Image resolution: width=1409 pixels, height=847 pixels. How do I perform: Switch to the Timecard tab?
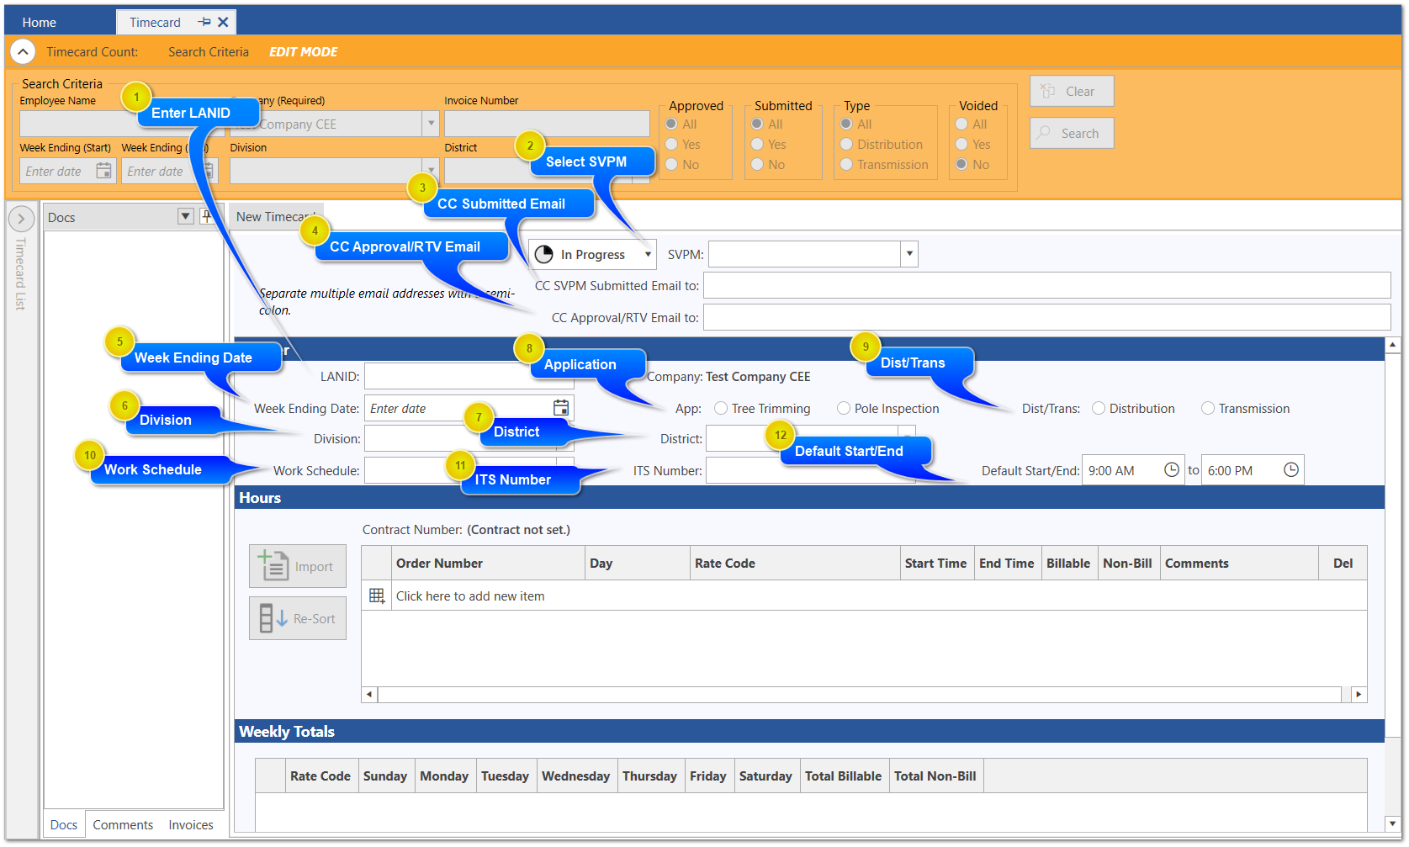click(156, 23)
